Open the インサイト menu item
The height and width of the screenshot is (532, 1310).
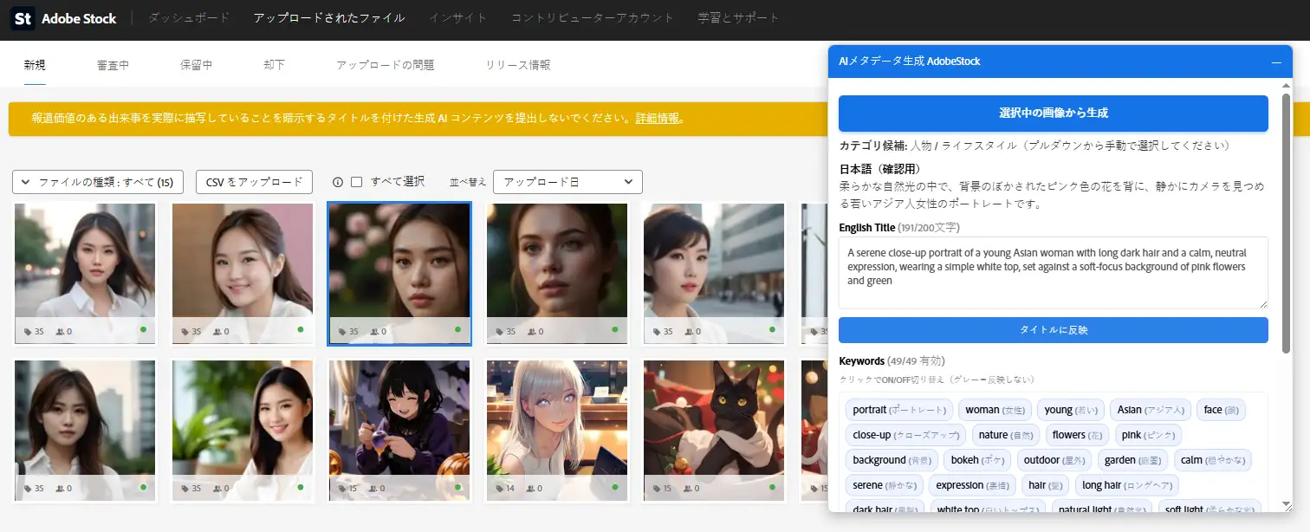(x=457, y=18)
